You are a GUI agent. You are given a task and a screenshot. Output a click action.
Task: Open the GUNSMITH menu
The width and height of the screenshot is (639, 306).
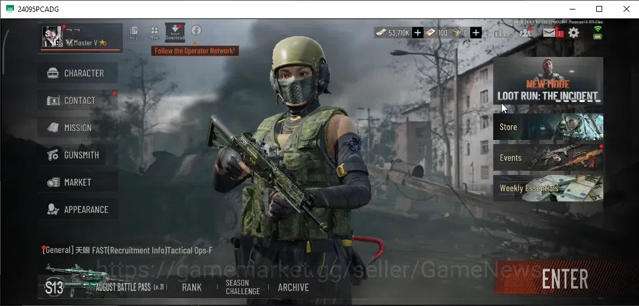coord(77,155)
